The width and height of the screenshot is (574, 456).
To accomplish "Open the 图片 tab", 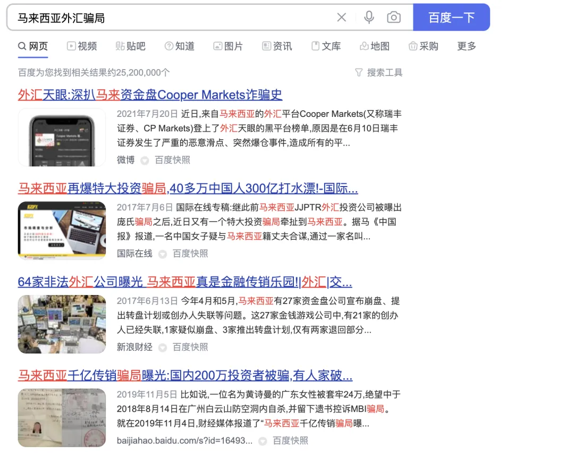I will click(x=228, y=46).
